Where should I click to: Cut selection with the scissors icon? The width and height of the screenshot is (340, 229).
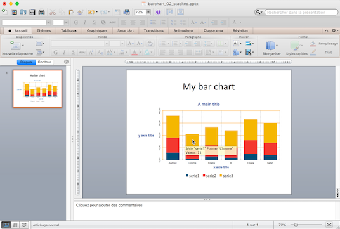pos(53,12)
